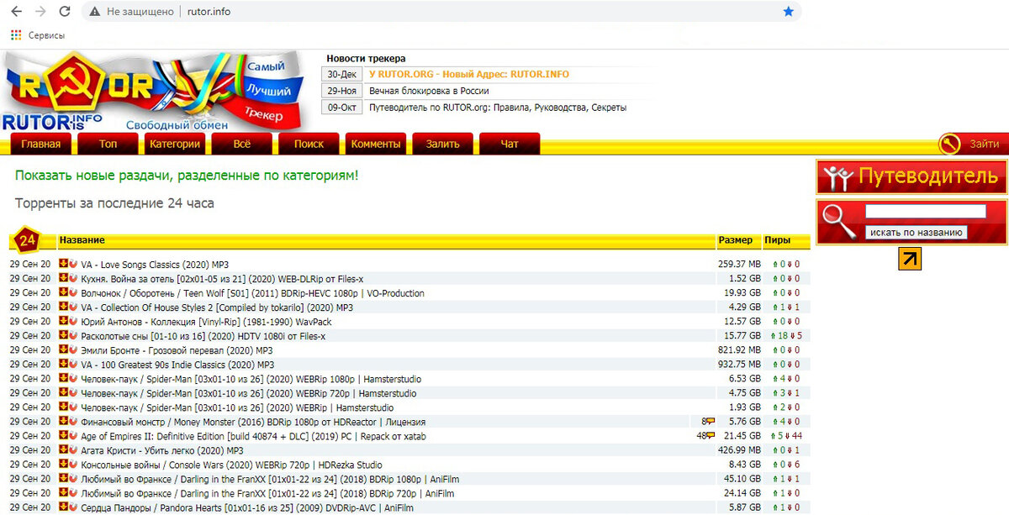Download torrent file for Console Wars WEBRip
The width and height of the screenshot is (1009, 515).
63,464
